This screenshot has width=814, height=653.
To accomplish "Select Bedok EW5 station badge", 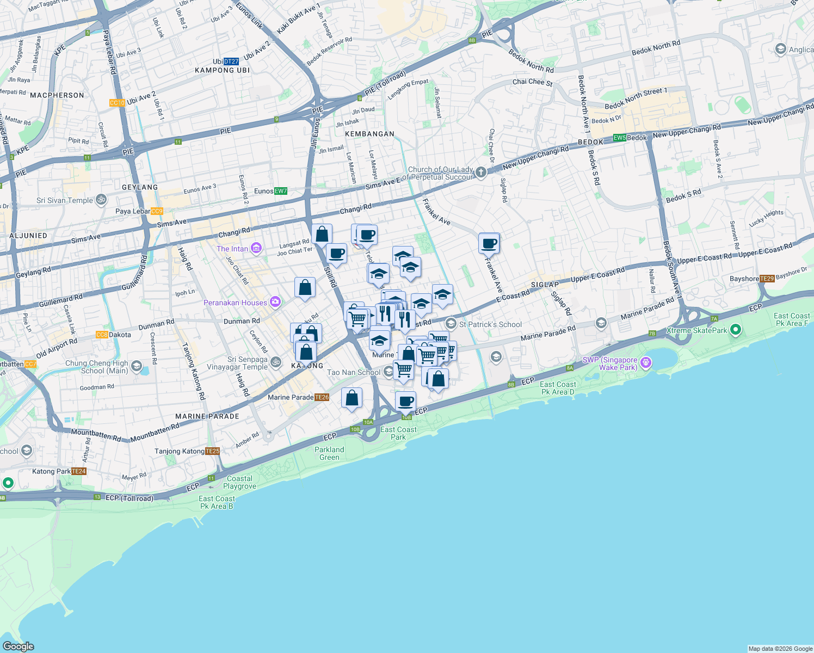I will [620, 138].
